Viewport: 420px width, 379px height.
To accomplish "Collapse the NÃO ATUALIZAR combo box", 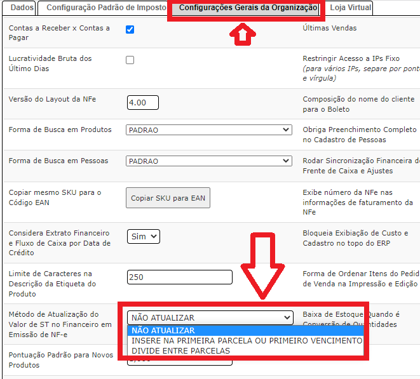I will (x=210, y=317).
